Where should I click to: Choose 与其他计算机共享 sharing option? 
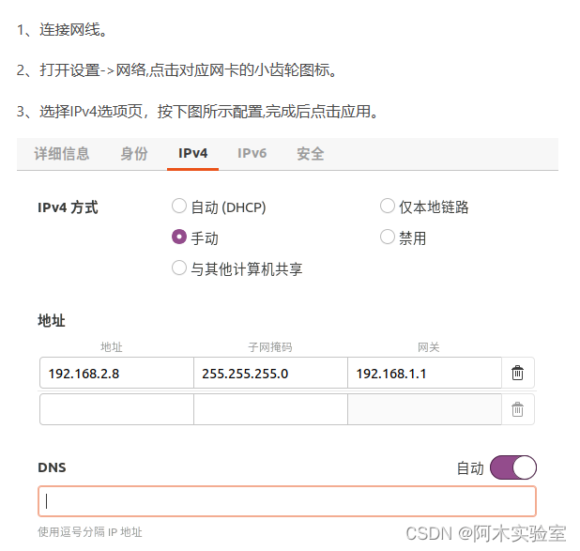[x=179, y=268]
